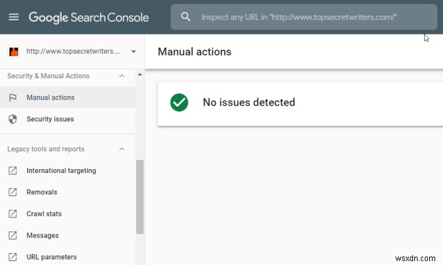Screen dimensions: 443x265
Task: Click the International targeting external-link icon
Action: [13, 170]
